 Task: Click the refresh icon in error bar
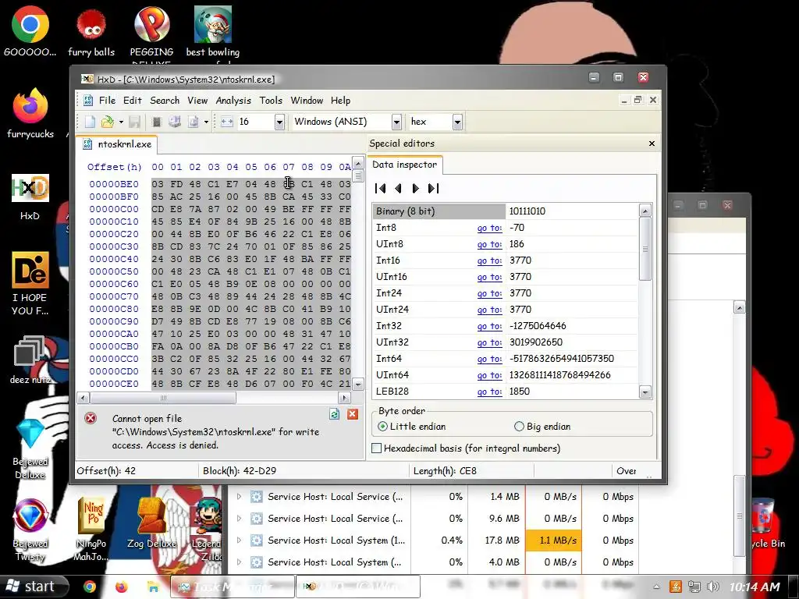point(334,414)
